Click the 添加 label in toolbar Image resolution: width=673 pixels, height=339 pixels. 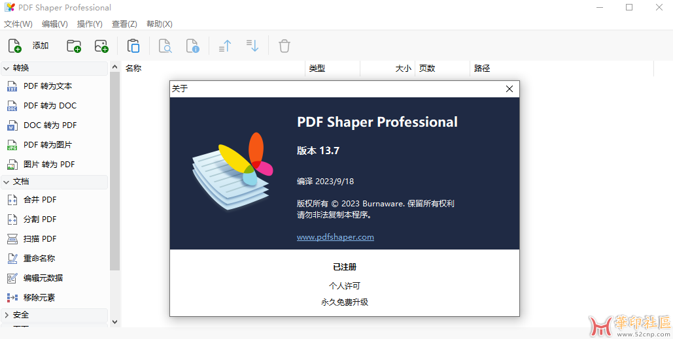point(41,46)
